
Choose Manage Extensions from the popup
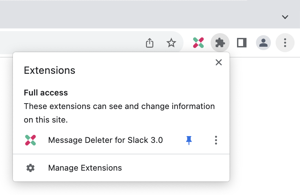[85, 168]
